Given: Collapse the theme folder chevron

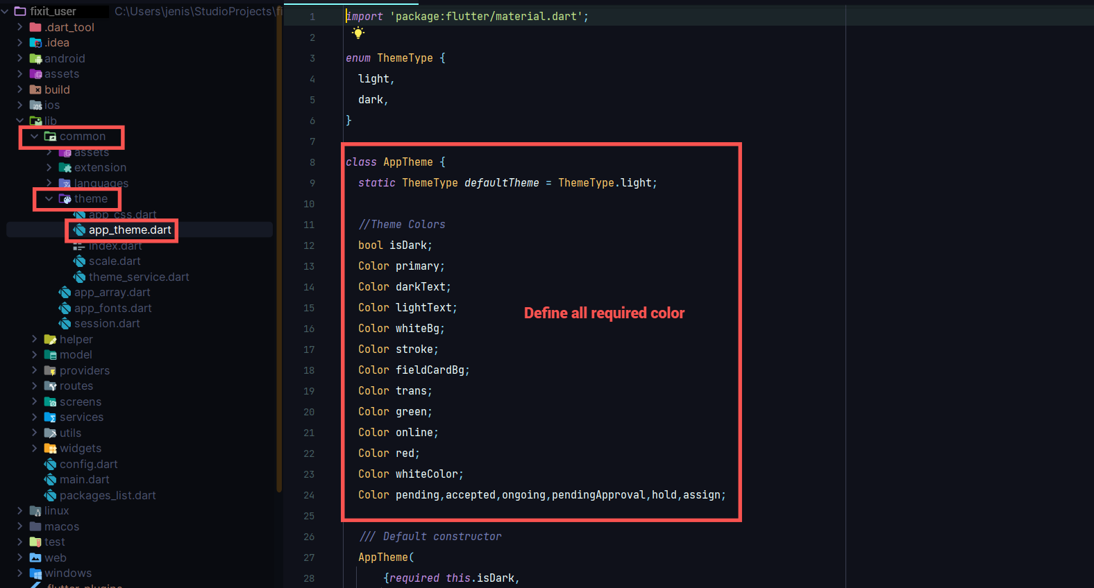Looking at the screenshot, I should tap(49, 199).
